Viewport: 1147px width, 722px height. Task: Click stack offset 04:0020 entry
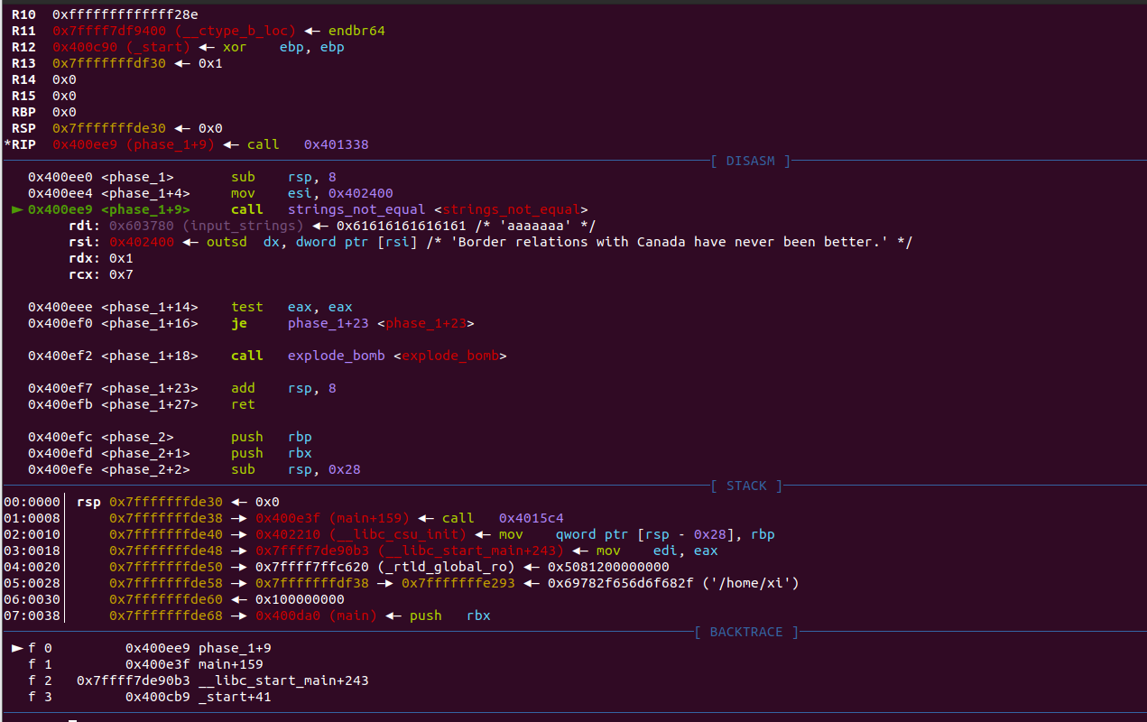32,567
